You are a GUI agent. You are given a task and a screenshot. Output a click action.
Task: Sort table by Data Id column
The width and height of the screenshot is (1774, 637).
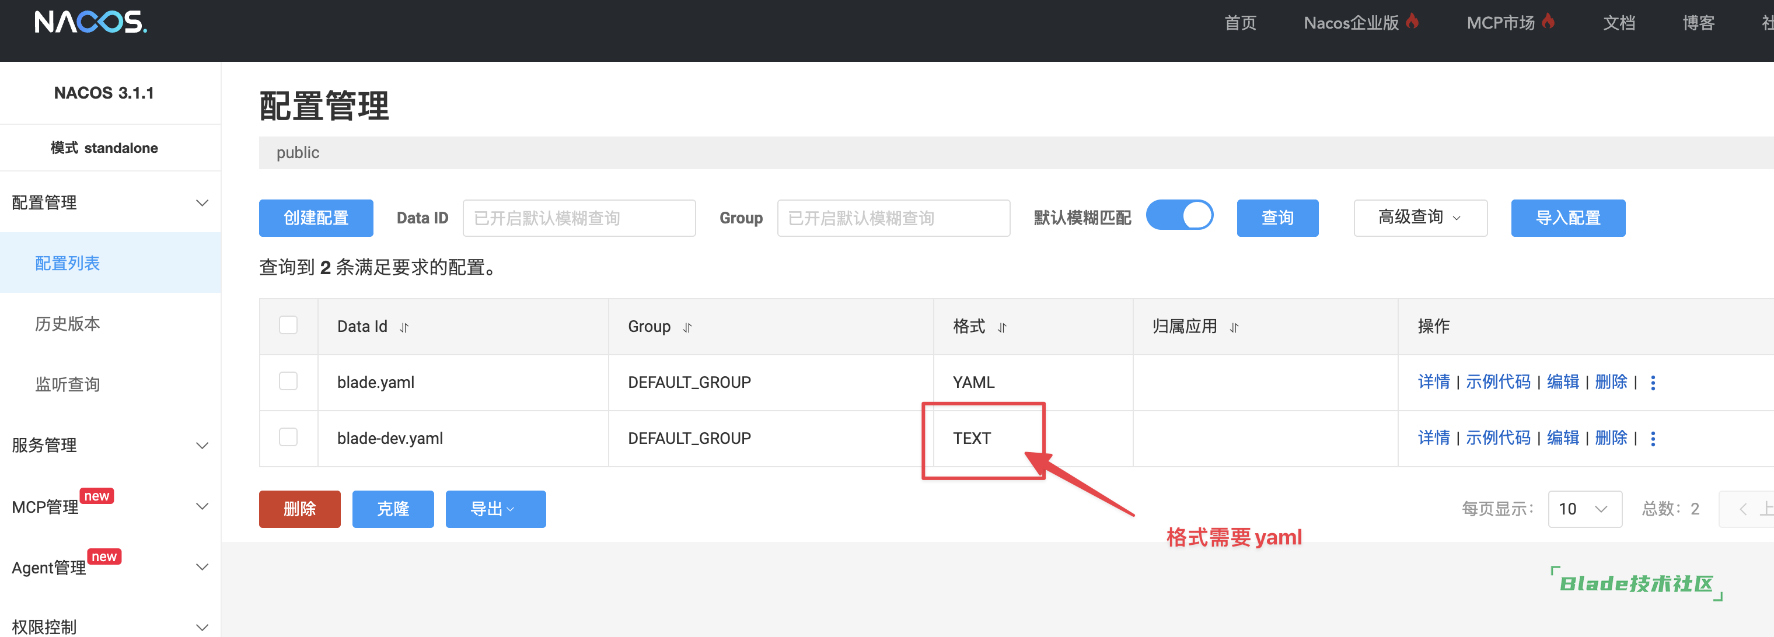point(404,328)
